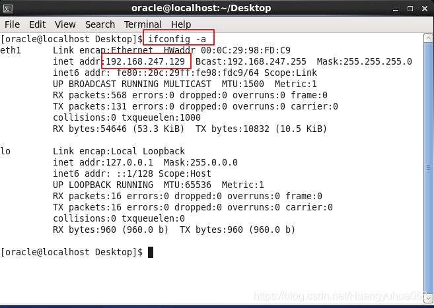The height and width of the screenshot is (308, 434).
Task: Open the File menu
Action: click(13, 24)
